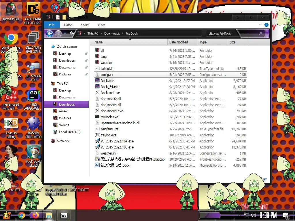The height and width of the screenshot is (221, 295).
Task: Select the pingfang0.ttf file
Action: tap(109, 129)
